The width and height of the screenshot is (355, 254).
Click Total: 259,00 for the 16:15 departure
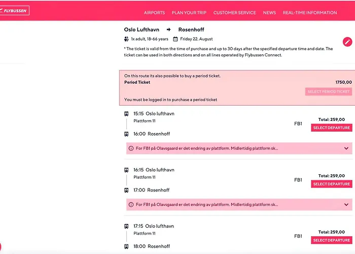point(332,176)
